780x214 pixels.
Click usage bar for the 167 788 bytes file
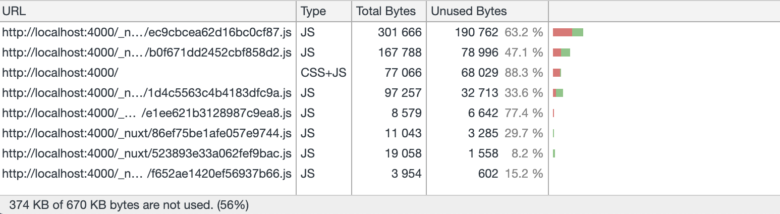(x=562, y=52)
